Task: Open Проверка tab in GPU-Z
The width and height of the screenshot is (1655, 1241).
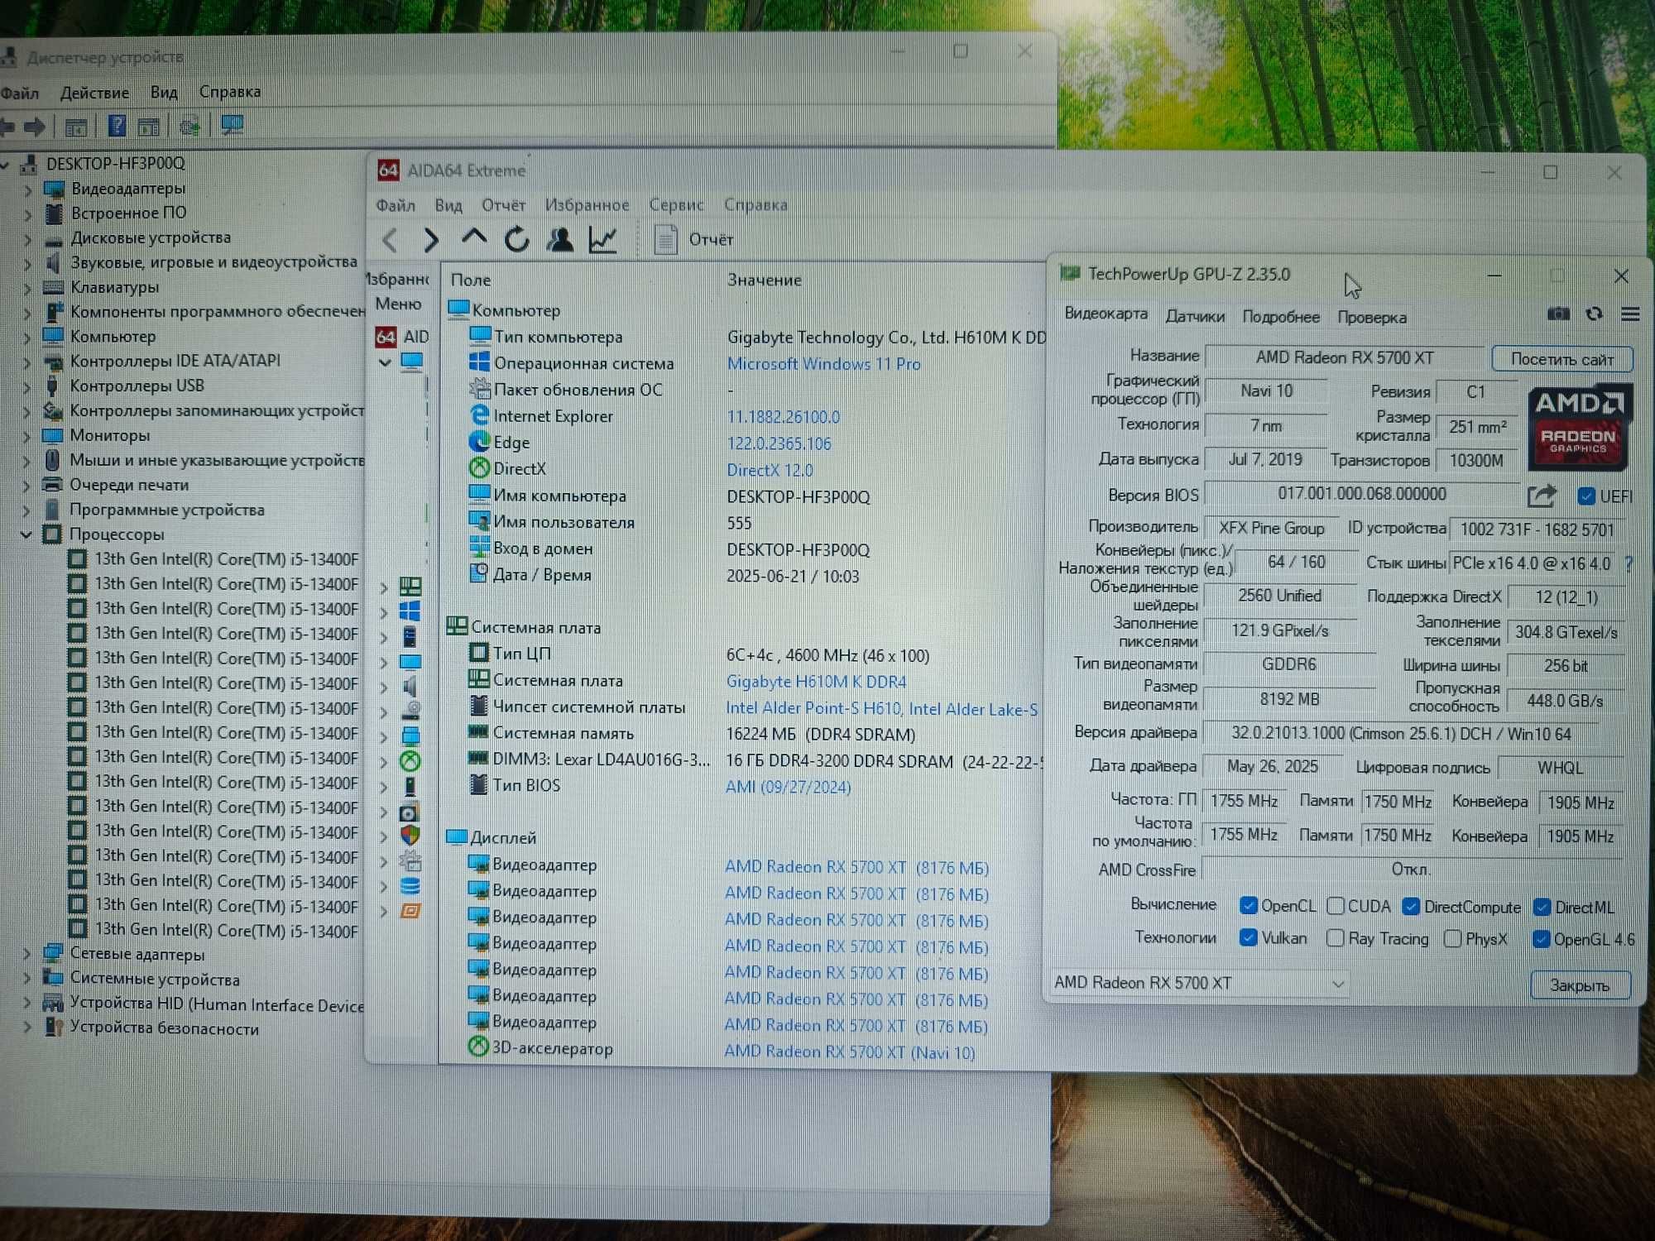Action: 1371,317
